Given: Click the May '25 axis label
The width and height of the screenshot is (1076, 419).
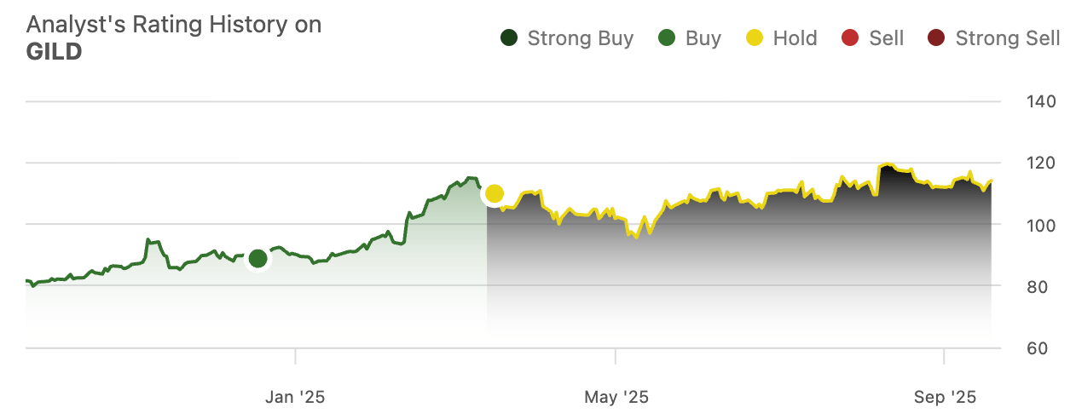Looking at the screenshot, I should pos(616,397).
